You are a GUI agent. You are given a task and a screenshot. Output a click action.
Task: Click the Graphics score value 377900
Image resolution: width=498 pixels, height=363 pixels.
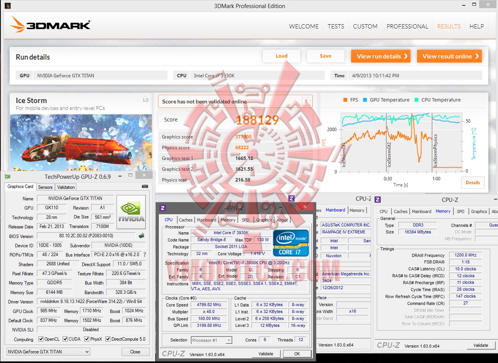[243, 137]
